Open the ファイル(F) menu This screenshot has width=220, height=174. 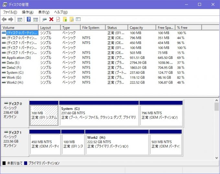(10, 12)
